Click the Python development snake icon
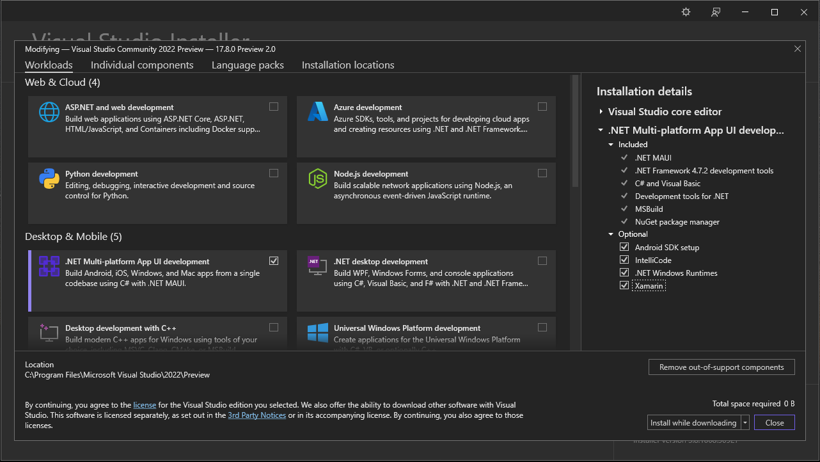The height and width of the screenshot is (462, 820). (49, 179)
